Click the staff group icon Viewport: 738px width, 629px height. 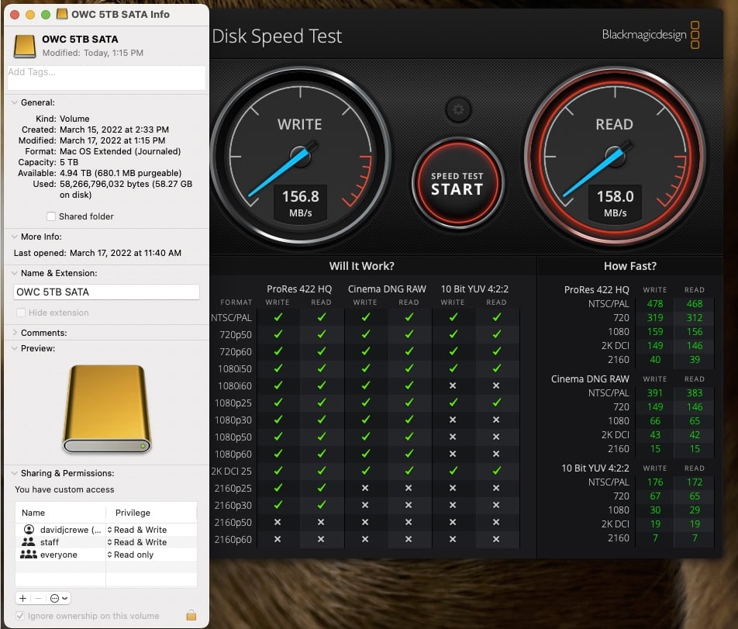point(28,542)
